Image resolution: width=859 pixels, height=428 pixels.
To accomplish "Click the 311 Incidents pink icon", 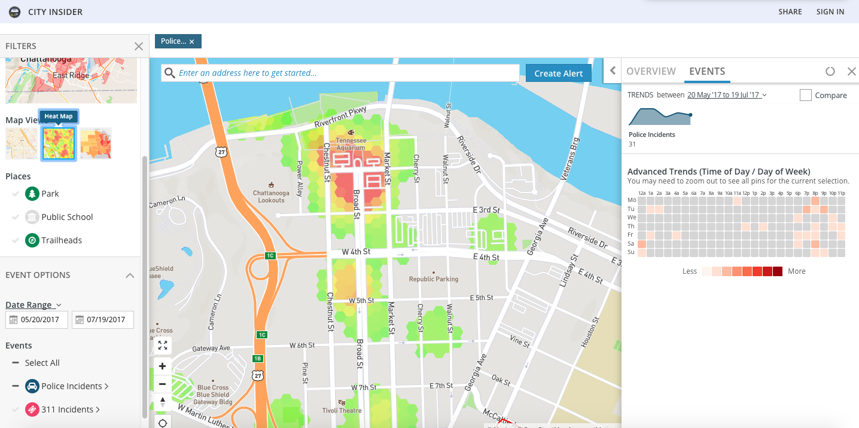I will pyautogui.click(x=32, y=409).
